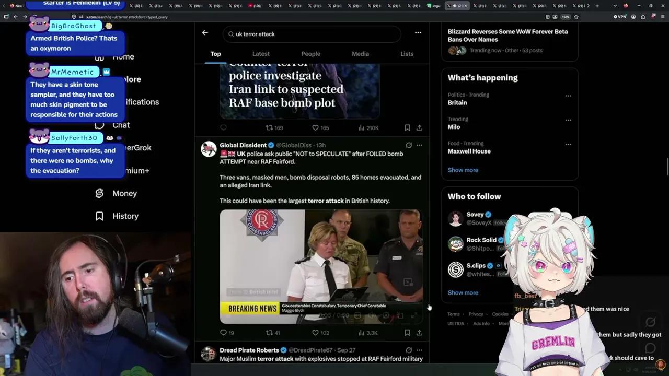The width and height of the screenshot is (669, 376).
Task: Open Money in the left navigation
Action: (124, 193)
